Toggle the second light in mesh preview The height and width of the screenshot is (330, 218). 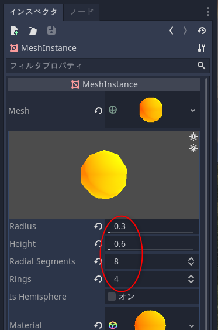(x=193, y=148)
